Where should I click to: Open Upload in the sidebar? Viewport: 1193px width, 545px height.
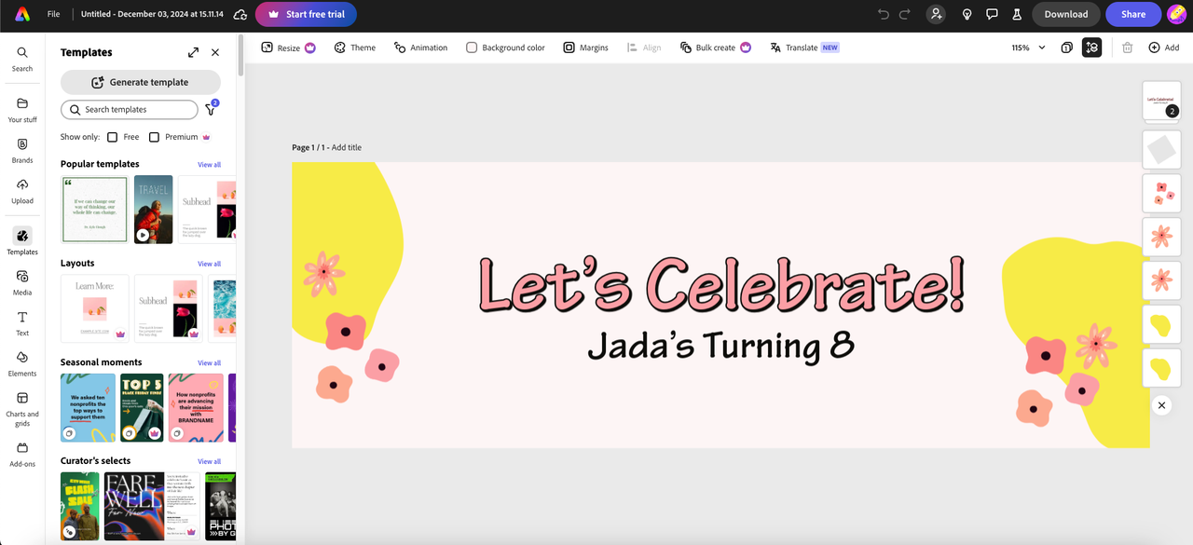[x=22, y=191]
